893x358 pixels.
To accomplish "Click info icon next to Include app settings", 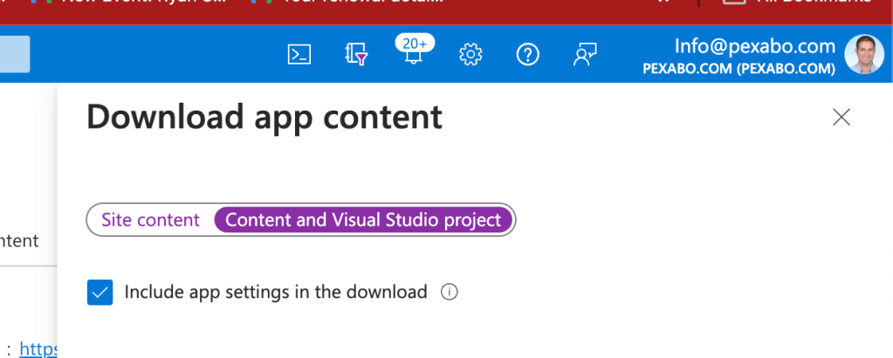I will click(450, 292).
